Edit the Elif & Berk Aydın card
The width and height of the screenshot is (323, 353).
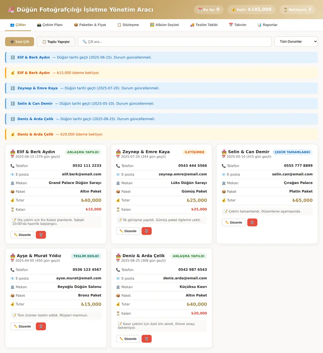[22, 235]
